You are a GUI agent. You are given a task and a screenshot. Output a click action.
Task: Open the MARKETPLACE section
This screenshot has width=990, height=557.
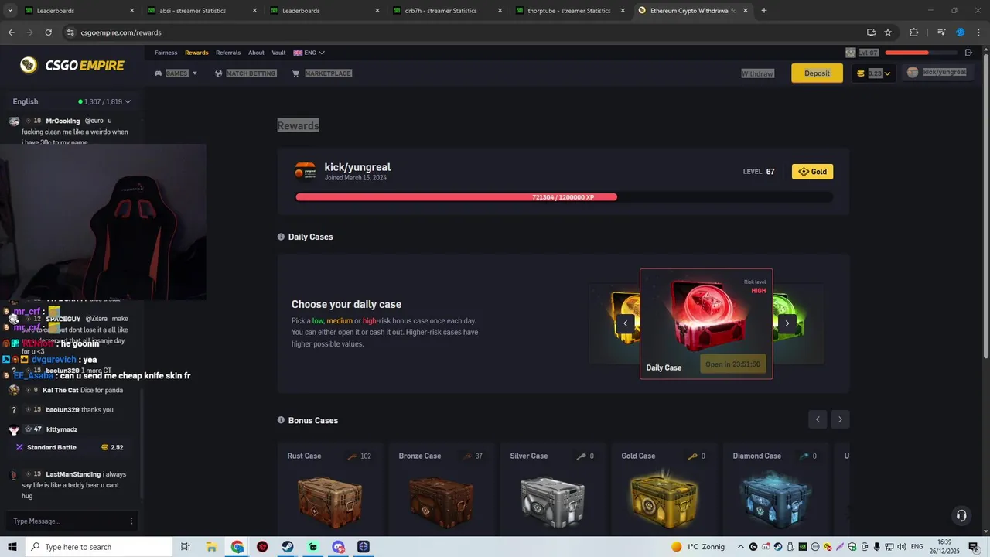pos(322,73)
